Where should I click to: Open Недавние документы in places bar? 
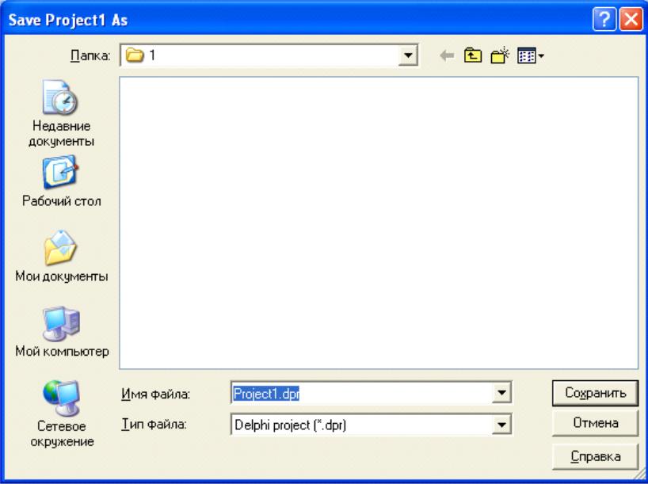click(61, 113)
